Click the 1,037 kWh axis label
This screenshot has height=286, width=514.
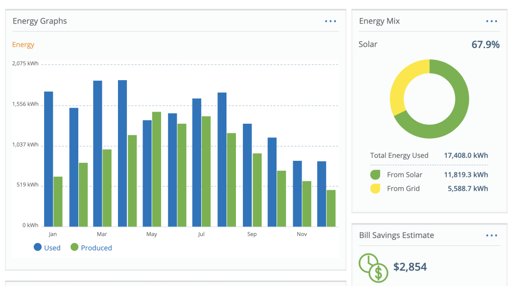pyautogui.click(x=25, y=145)
